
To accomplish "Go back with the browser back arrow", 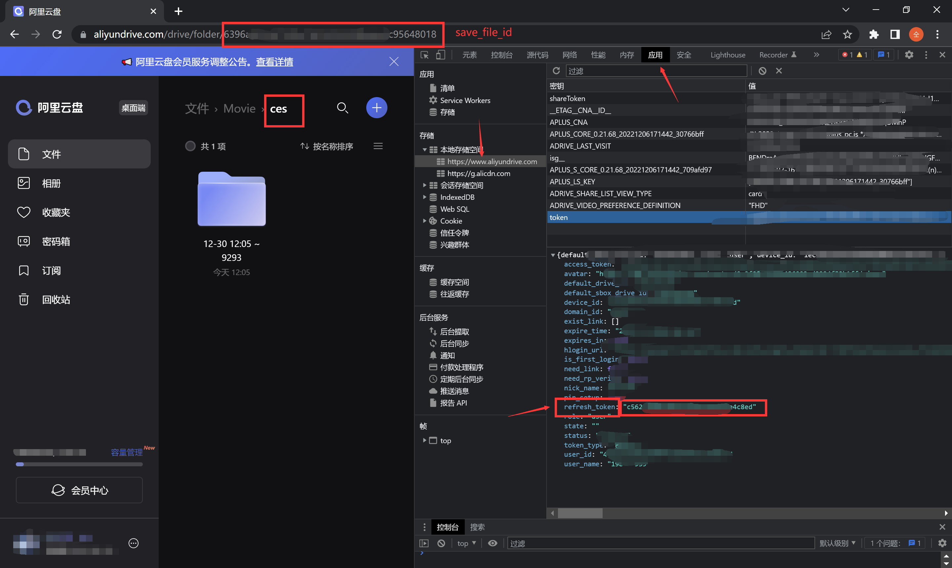I will point(15,34).
